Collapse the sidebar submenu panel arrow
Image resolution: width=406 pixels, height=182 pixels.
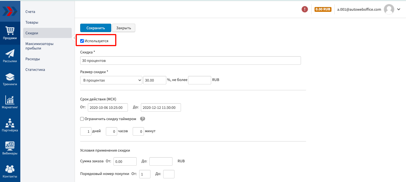coord(74,38)
